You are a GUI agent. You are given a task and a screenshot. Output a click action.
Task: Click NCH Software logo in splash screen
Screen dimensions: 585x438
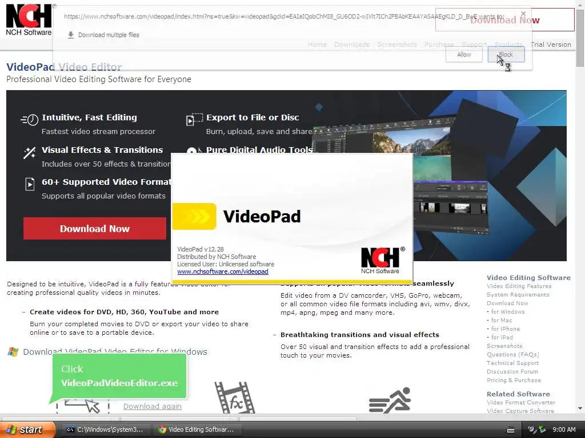click(382, 260)
